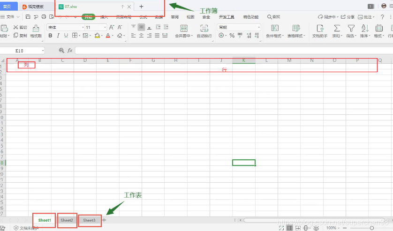Align text to bottom of cell

(x=149, y=27)
